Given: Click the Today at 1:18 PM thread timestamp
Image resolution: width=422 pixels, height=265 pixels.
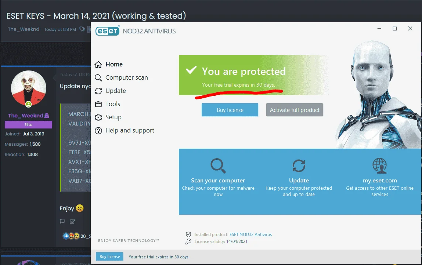Looking at the screenshot, I should tap(60, 29).
